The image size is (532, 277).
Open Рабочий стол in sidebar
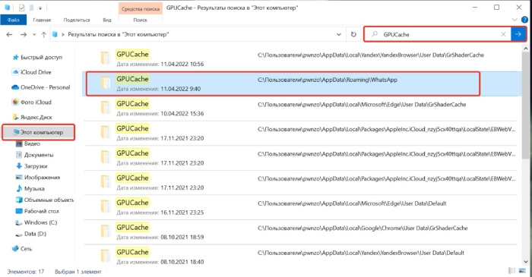37,211
